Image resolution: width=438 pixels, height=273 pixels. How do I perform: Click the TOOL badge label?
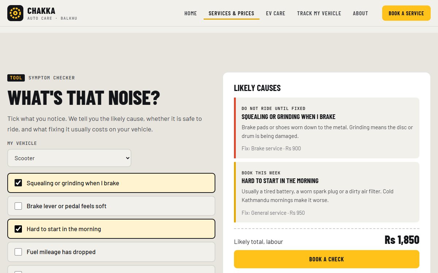pos(16,78)
